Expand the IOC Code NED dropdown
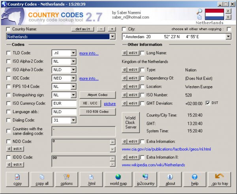This screenshot has width=237, height=194. [x=73, y=78]
